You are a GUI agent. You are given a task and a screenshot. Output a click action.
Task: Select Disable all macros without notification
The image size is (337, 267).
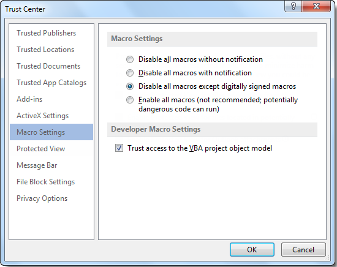click(130, 59)
